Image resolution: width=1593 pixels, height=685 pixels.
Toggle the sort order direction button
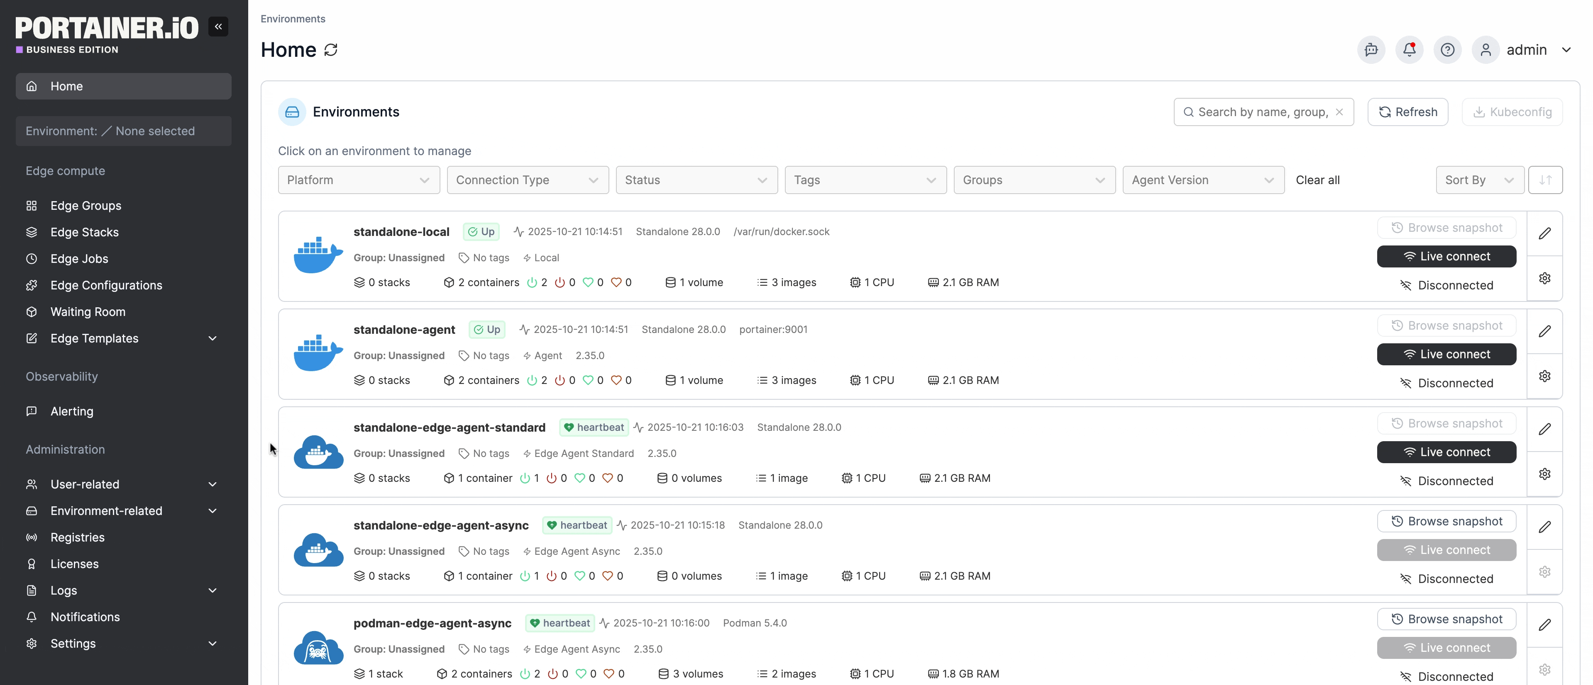click(1545, 180)
